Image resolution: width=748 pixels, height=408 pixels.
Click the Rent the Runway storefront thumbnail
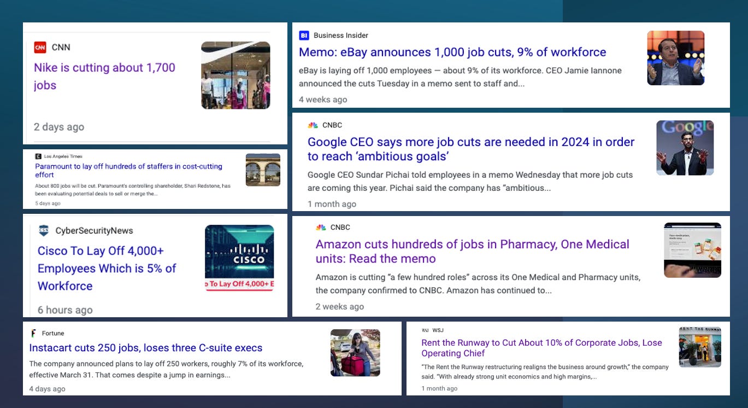pos(700,347)
